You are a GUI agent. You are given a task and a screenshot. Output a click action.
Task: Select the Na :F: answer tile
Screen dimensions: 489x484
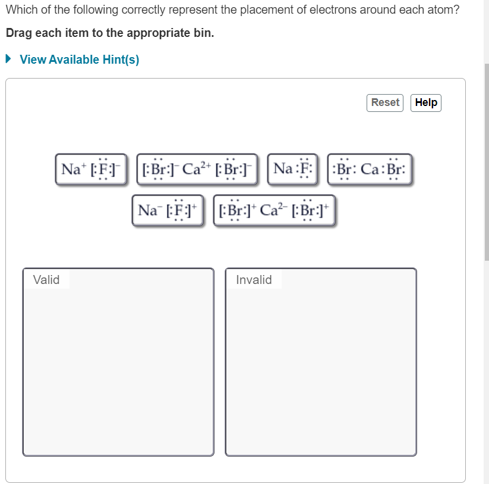pos(292,169)
